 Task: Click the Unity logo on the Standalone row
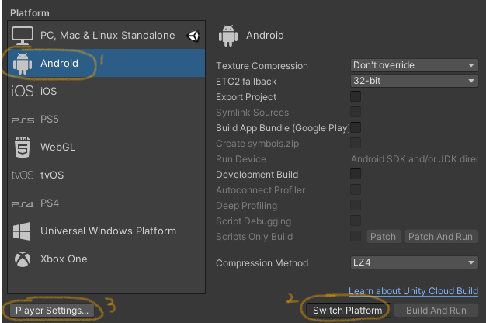click(193, 36)
